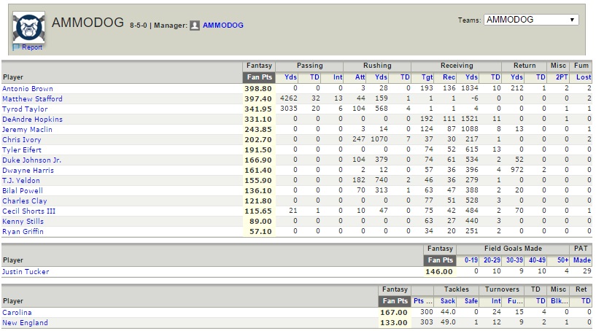This screenshot has height=331, width=596.
Task: Sort by 0-19 field goals column
Action: [471, 260]
